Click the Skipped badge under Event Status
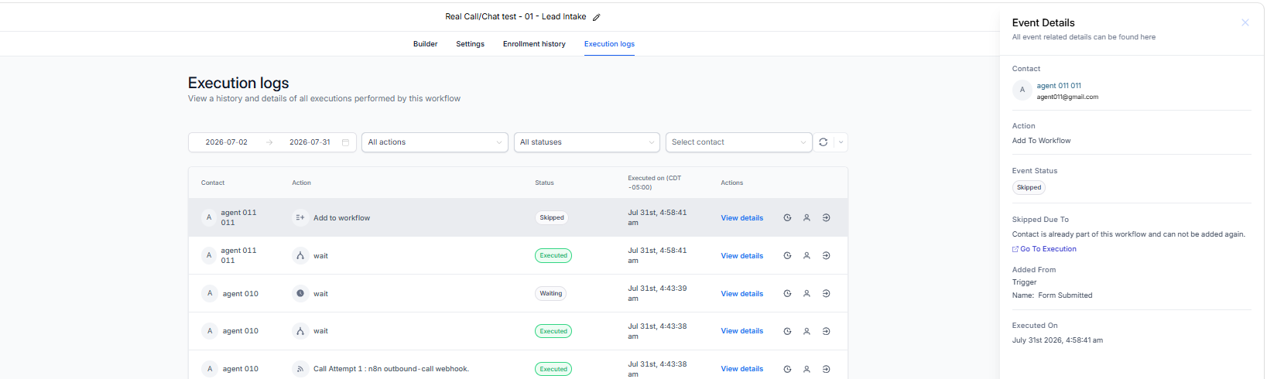 [1029, 187]
